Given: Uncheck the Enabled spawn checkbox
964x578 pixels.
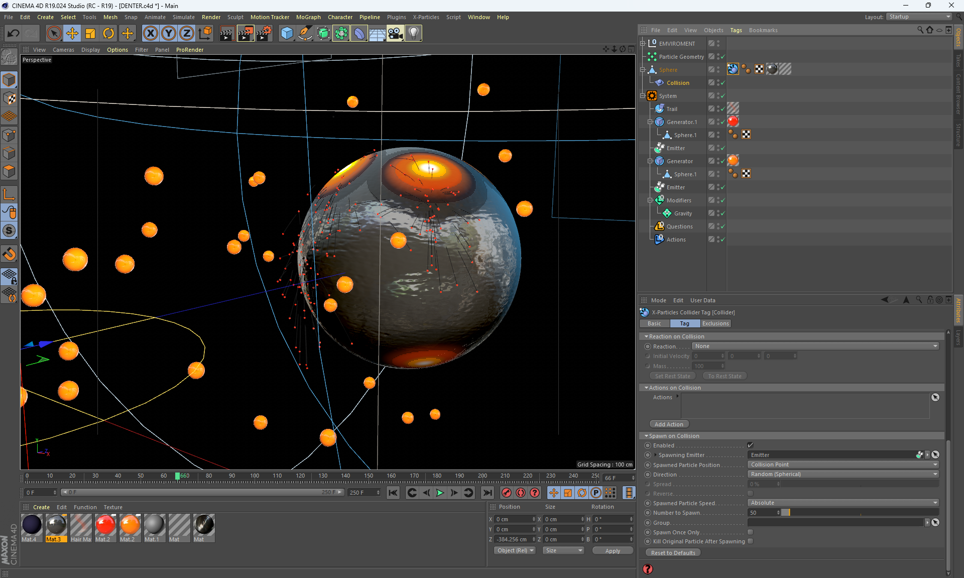Looking at the screenshot, I should (x=750, y=445).
